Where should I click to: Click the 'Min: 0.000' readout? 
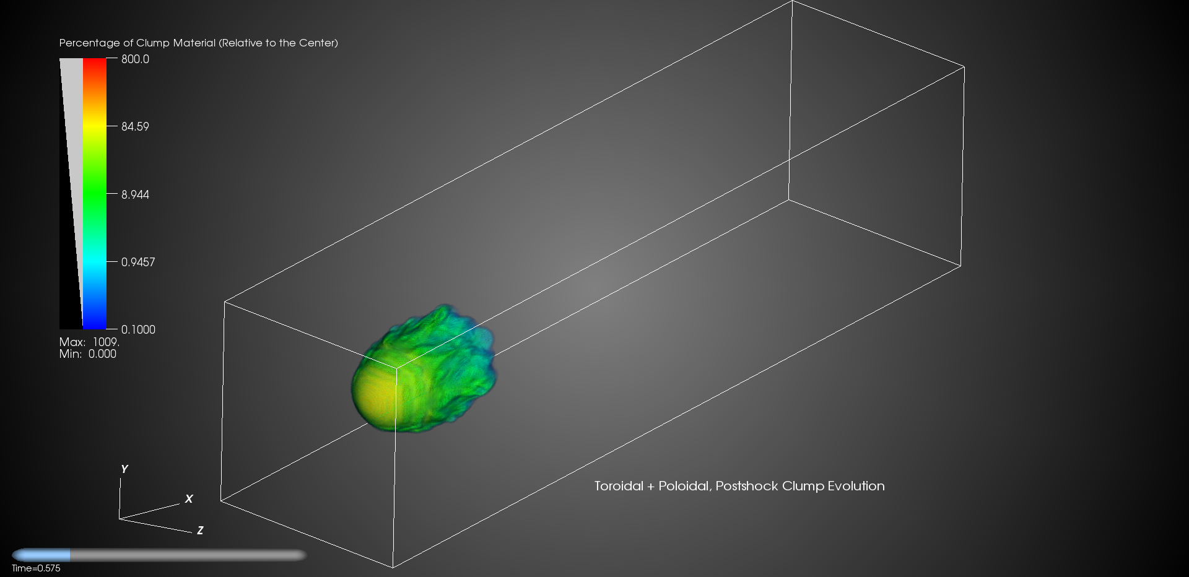point(87,354)
